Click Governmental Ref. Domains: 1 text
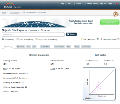This screenshot has height=104, width=120. coord(15,78)
